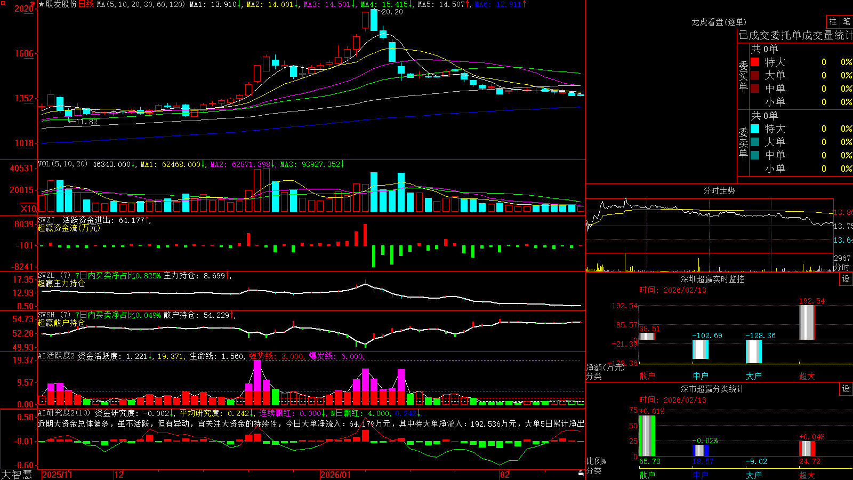Click the 散户 ratio bar labeled 65.73
Image resolution: width=853 pixels, height=480 pixels.
click(x=647, y=436)
